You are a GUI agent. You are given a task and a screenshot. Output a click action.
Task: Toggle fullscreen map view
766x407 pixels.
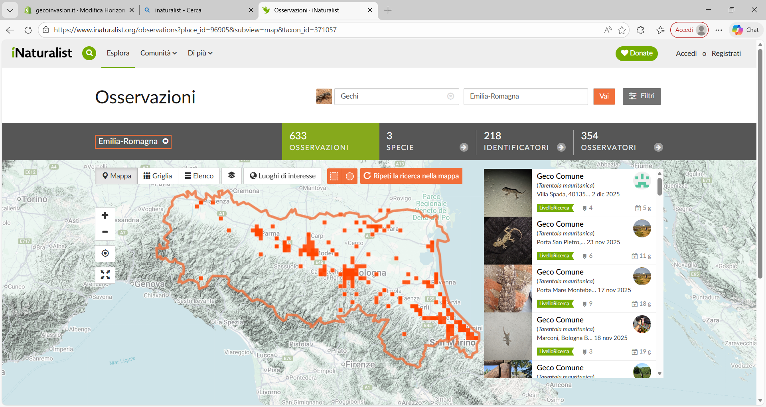click(105, 275)
